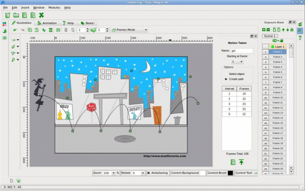305x191 pixels.
Task: Switch to the Animation tab
Action: coord(47,23)
